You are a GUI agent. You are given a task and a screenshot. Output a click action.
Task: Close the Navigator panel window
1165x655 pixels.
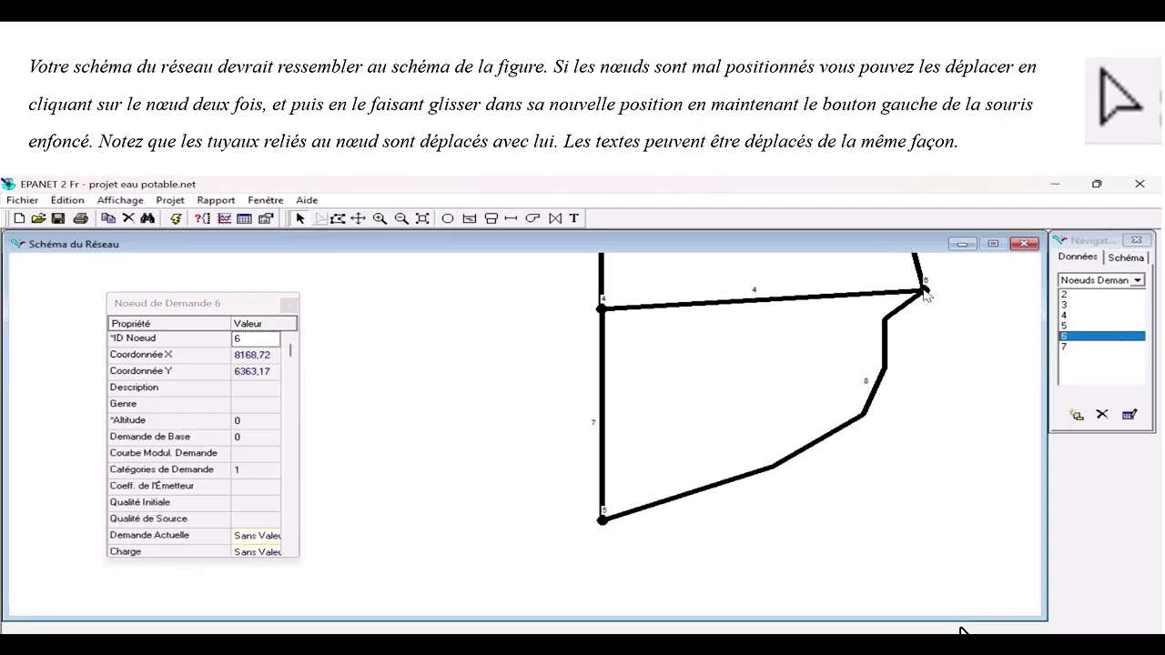click(1137, 240)
